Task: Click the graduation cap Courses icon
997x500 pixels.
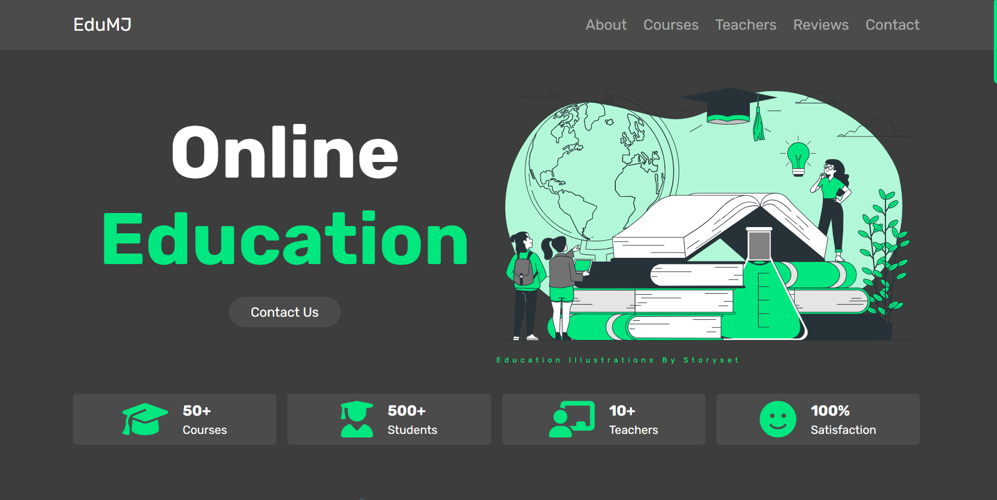Action: click(145, 419)
